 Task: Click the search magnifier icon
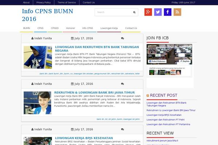134,12
